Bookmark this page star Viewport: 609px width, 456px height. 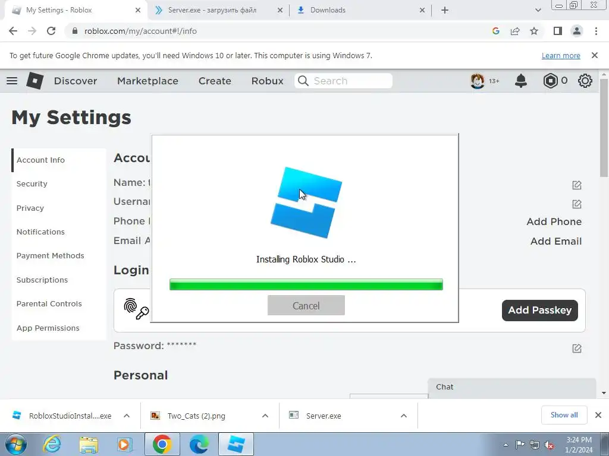pos(534,31)
